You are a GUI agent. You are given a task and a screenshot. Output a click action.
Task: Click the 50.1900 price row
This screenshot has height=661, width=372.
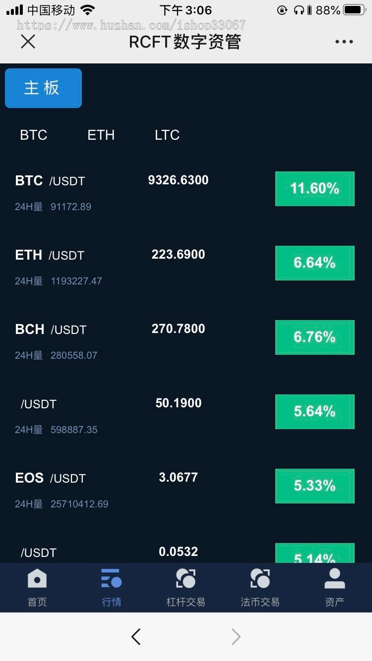(178, 403)
